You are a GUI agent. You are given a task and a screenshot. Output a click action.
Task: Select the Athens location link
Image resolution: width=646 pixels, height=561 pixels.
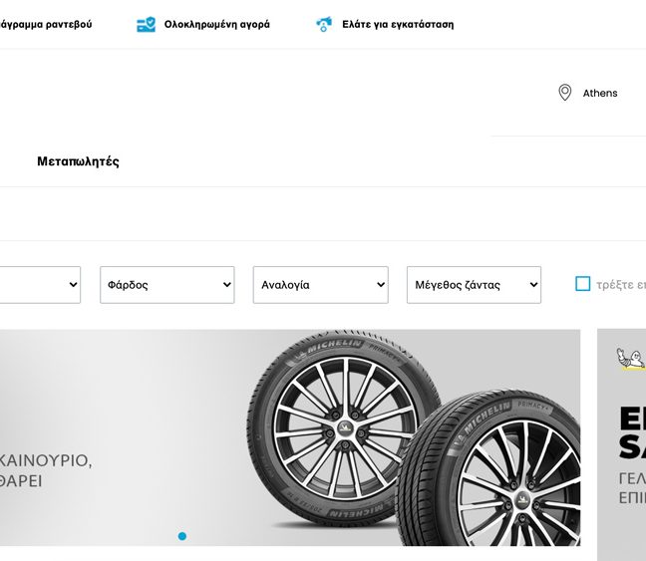coord(600,93)
